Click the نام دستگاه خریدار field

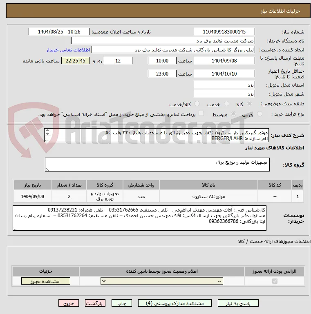(163, 41)
